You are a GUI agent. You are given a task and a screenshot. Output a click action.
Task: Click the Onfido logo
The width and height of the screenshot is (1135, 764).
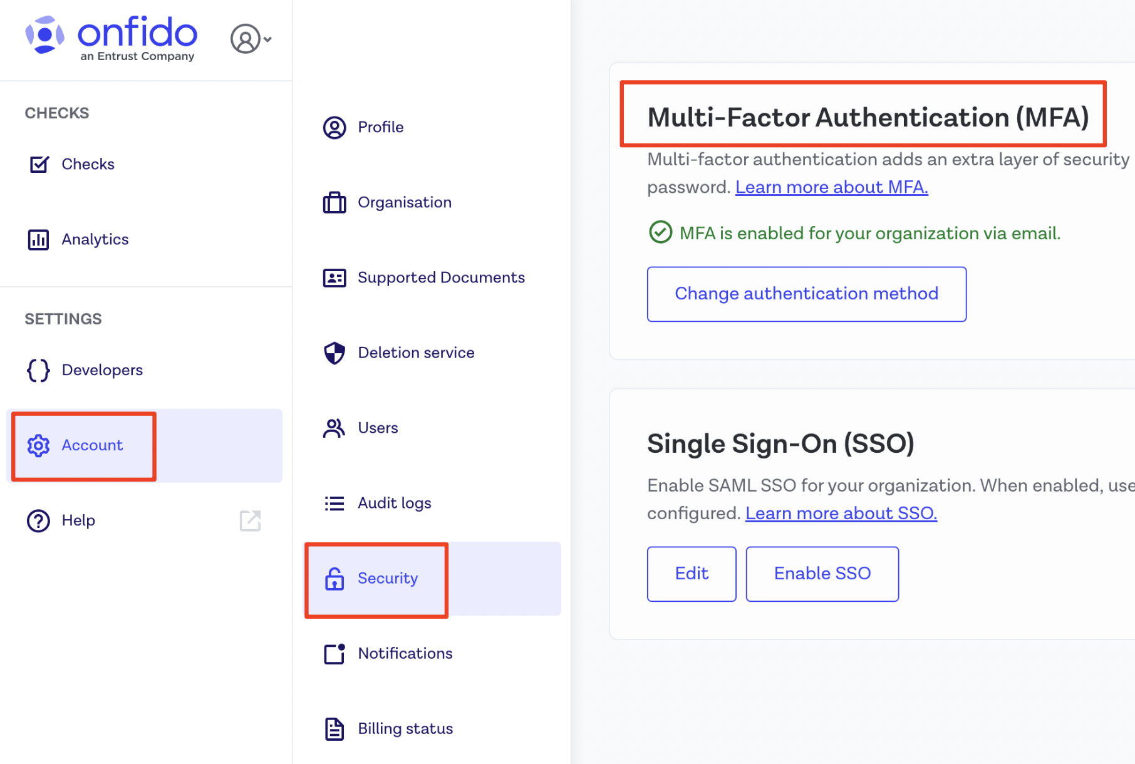coord(110,38)
